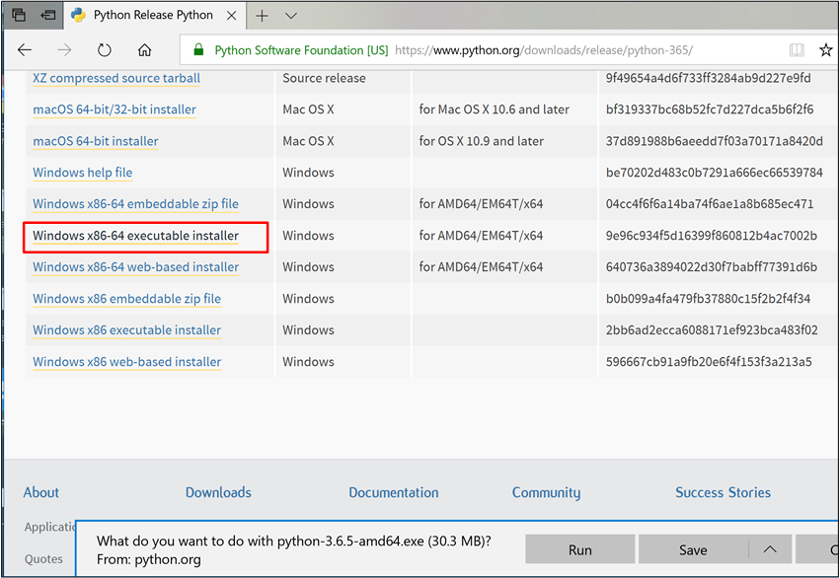Click hash b0b099a4fa479fb37880c15f2b2f4f34
Image resolution: width=840 pixels, height=578 pixels.
[708, 299]
